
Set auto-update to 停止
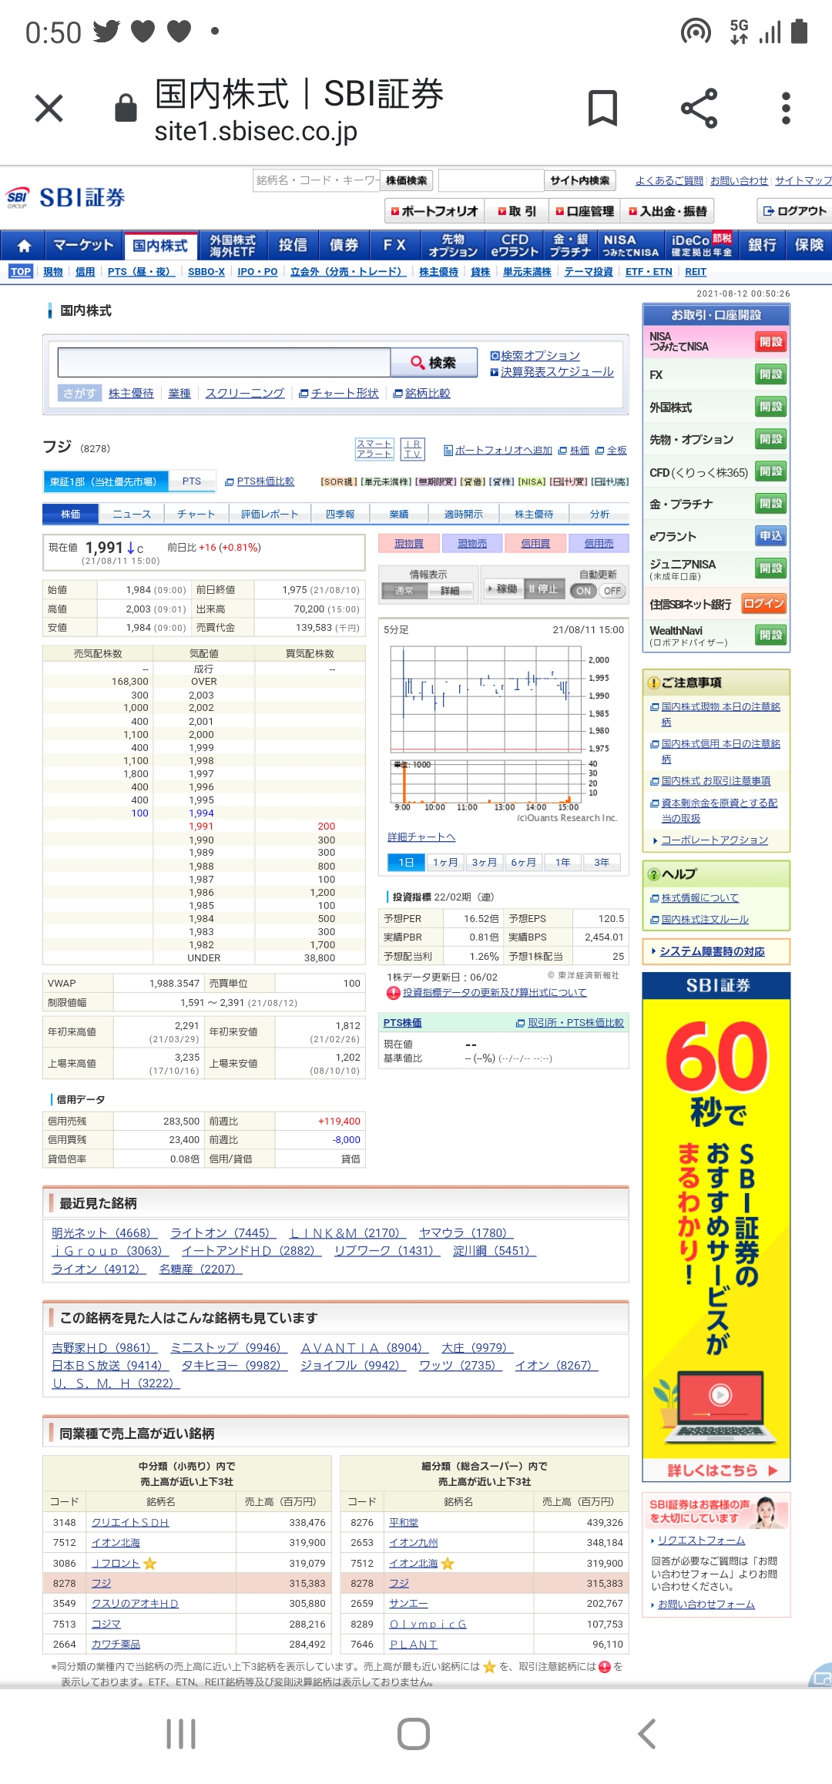point(544,589)
